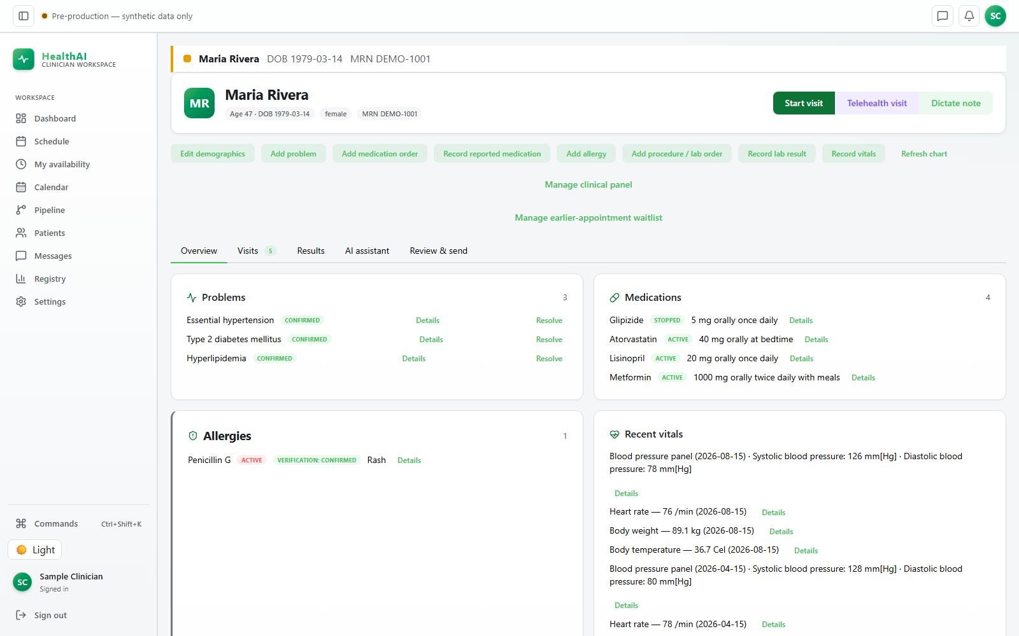Open Manage earlier-appointment waitlist link
Image resolution: width=1019 pixels, height=636 pixels.
pyautogui.click(x=588, y=218)
